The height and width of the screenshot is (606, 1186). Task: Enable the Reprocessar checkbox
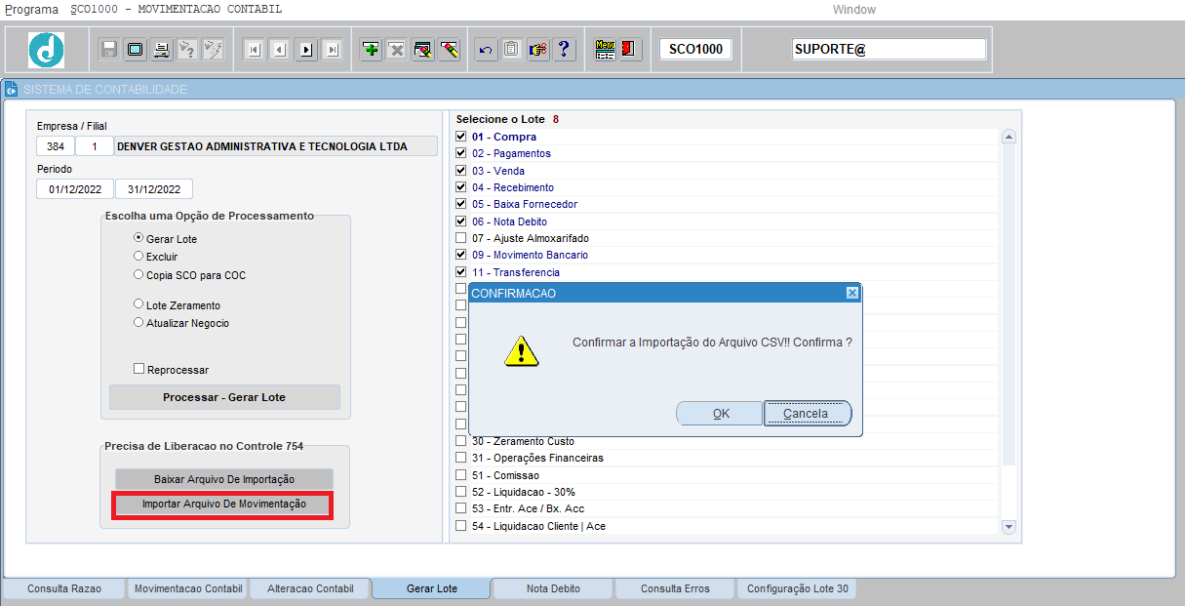click(x=139, y=369)
